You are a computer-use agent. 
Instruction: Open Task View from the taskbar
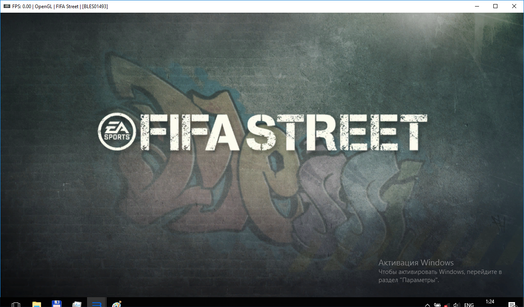click(16, 304)
